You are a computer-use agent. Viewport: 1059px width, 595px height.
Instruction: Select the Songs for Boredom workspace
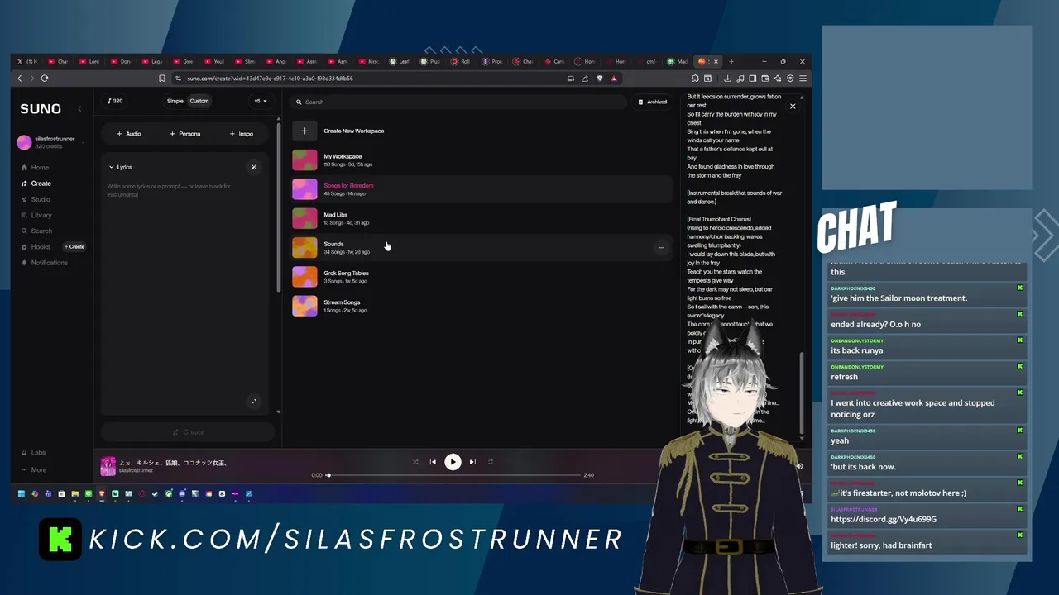pos(484,189)
